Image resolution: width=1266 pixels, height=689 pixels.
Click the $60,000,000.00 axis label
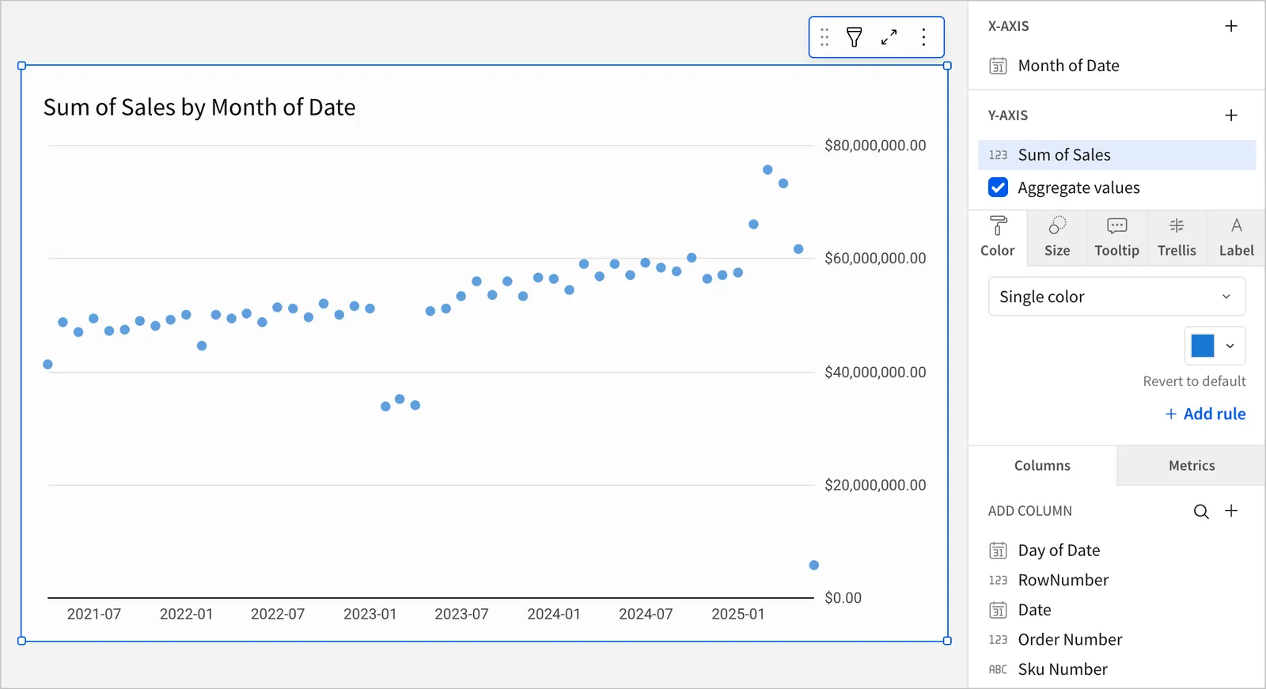(x=875, y=259)
